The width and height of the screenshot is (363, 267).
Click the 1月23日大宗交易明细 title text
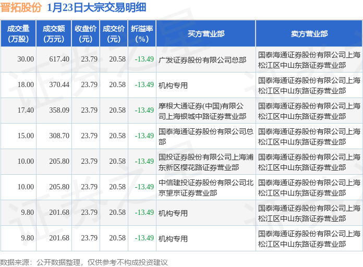[96, 8]
